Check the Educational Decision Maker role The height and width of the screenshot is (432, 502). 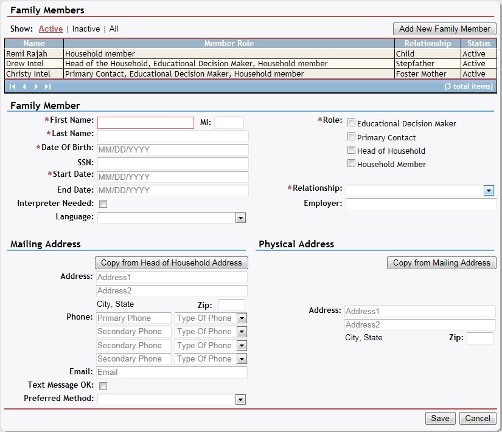pos(351,123)
